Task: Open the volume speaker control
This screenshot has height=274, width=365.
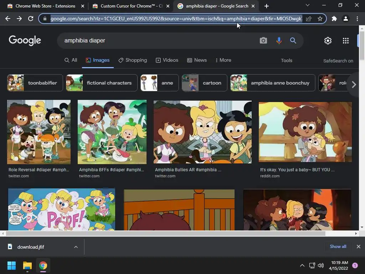Action: (x=321, y=265)
